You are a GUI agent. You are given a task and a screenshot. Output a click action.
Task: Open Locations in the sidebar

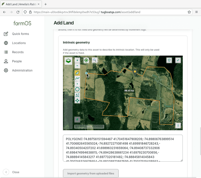click(19, 43)
